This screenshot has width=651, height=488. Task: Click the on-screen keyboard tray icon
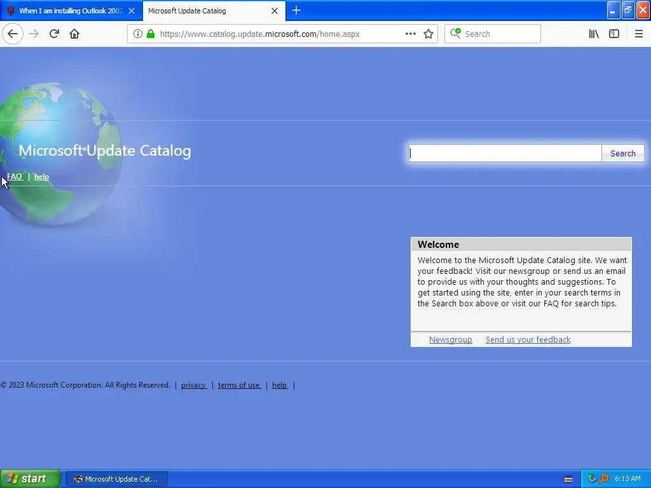568,479
